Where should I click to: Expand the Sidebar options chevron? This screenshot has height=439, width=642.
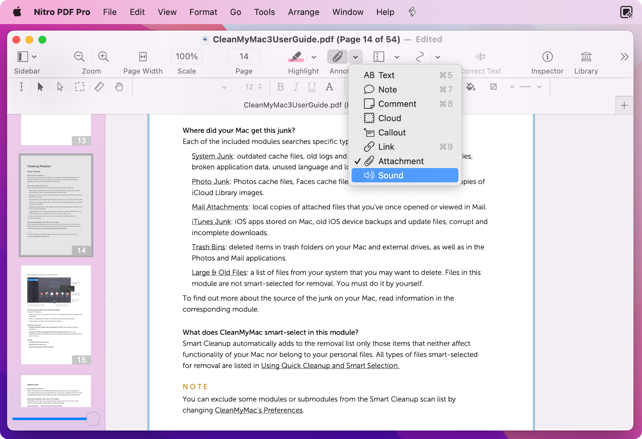tap(34, 57)
